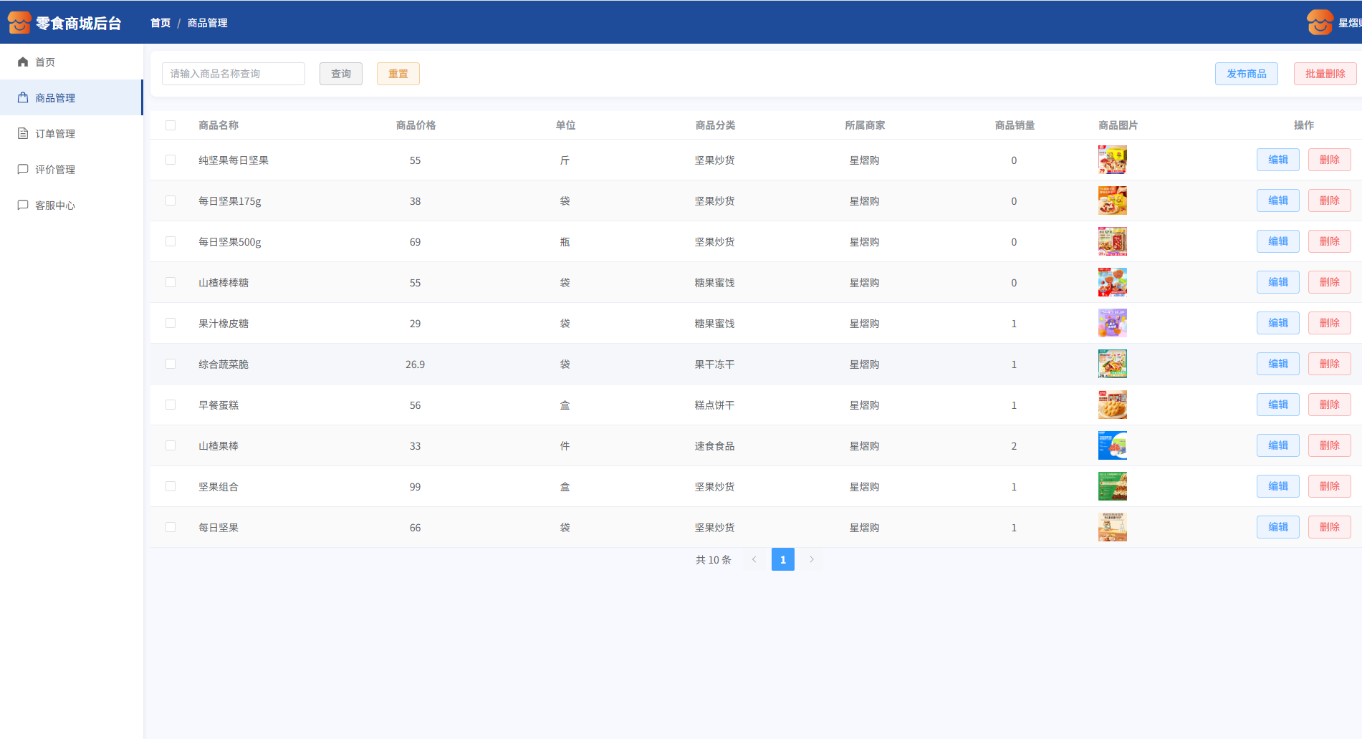Screen dimensions: 1362x739
Task: Open 订单管理 menu item
Action: 55,134
